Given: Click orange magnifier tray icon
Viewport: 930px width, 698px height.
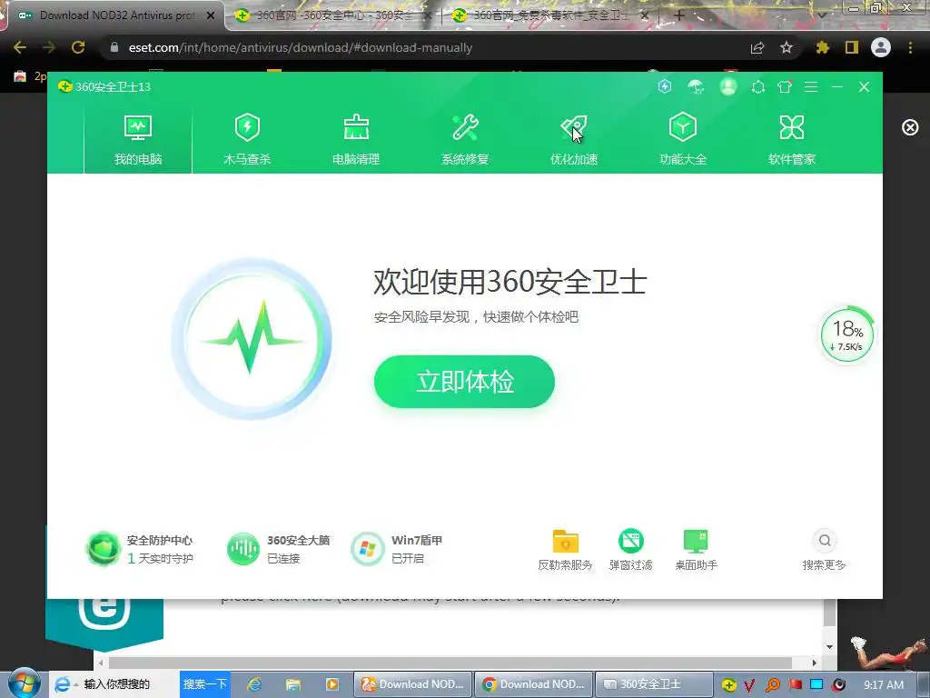Looking at the screenshot, I should point(772,685).
